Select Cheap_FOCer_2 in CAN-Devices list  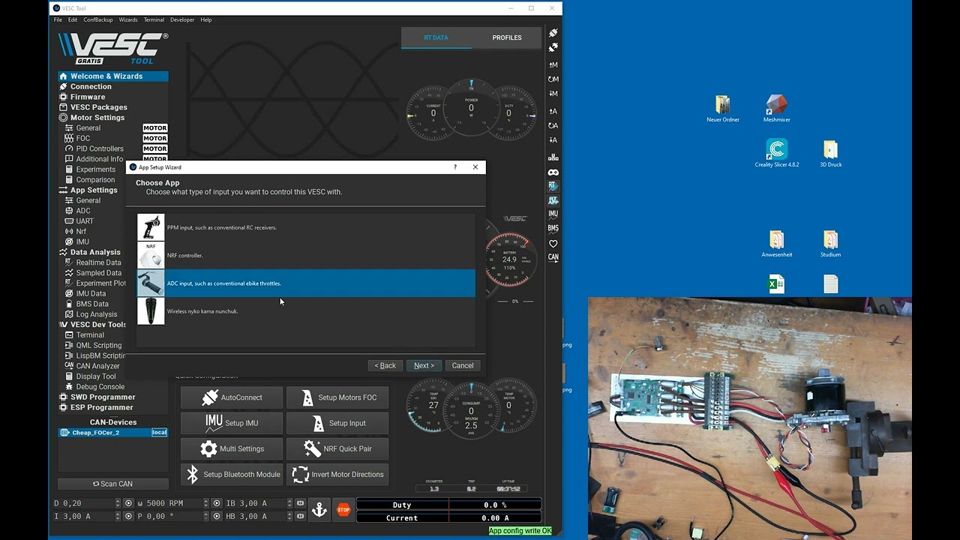click(112, 433)
